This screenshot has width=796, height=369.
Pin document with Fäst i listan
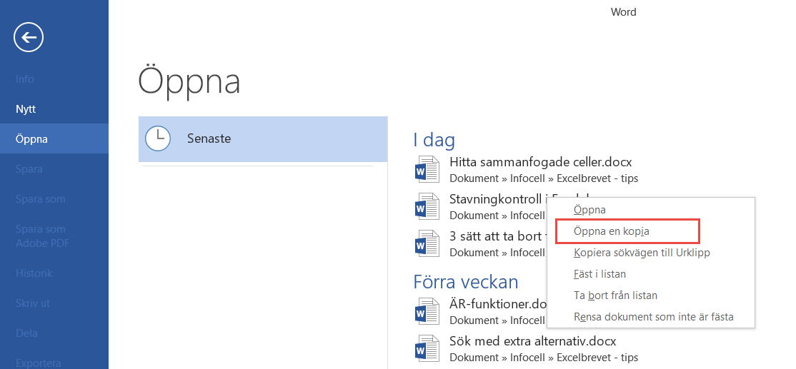(x=600, y=274)
